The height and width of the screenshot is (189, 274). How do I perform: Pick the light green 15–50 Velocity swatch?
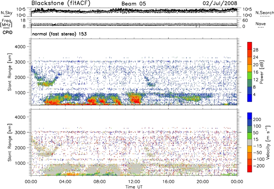(x=249, y=136)
